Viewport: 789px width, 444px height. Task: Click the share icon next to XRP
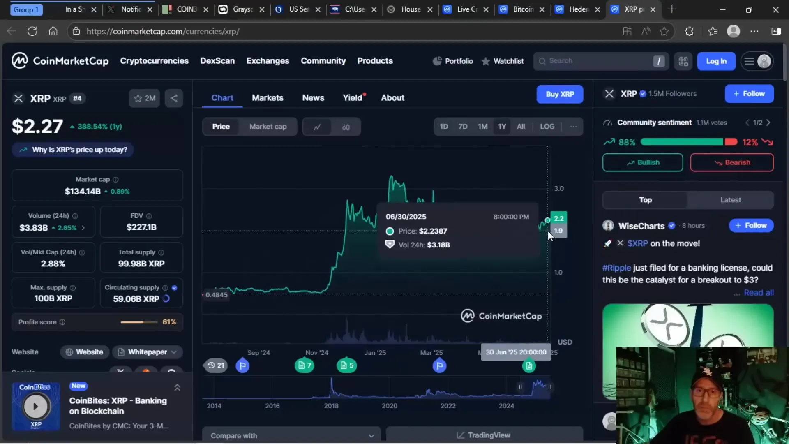coord(174,98)
